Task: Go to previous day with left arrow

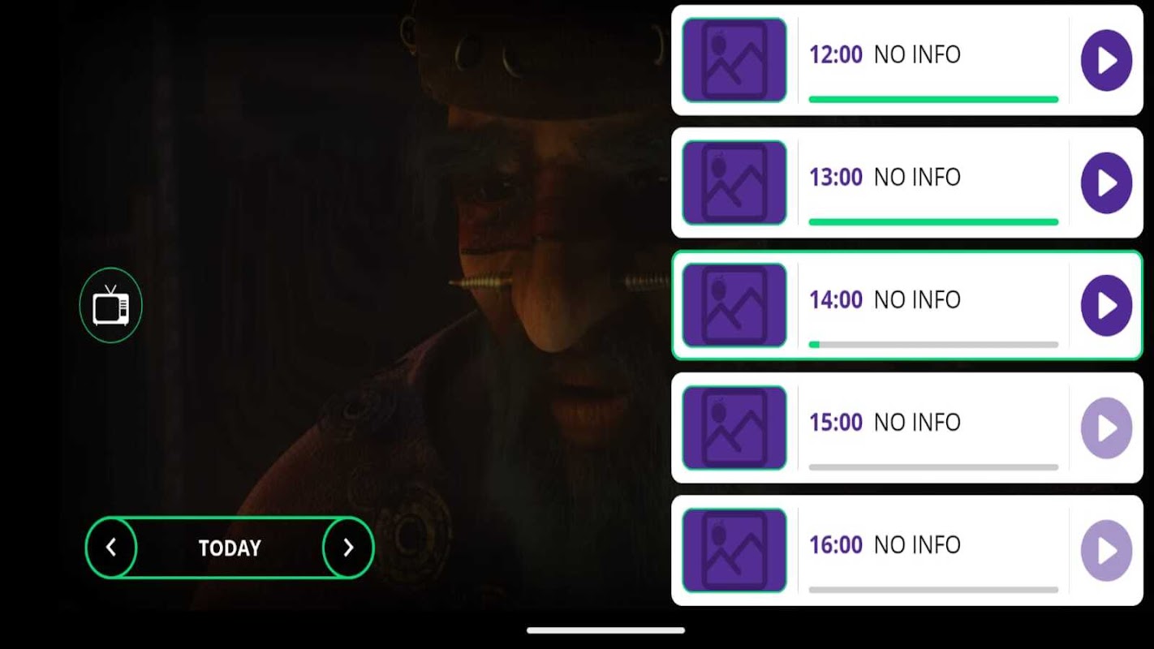Action: 111,548
